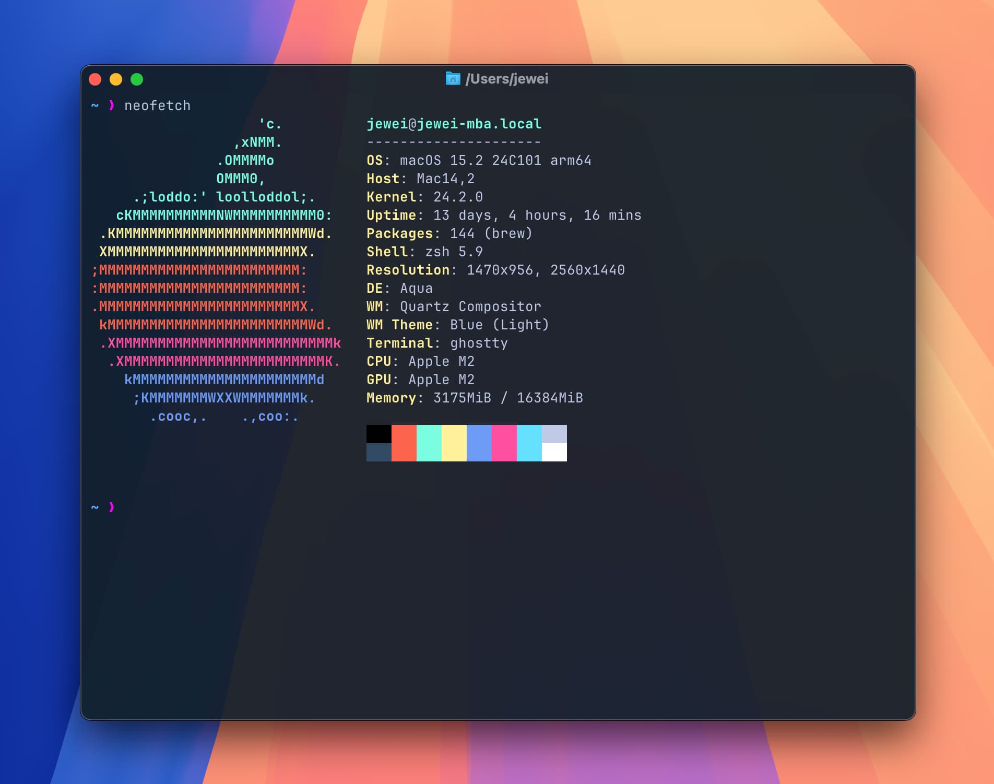Click the WM: Quartz Compositor line
The width and height of the screenshot is (994, 784).
454,307
